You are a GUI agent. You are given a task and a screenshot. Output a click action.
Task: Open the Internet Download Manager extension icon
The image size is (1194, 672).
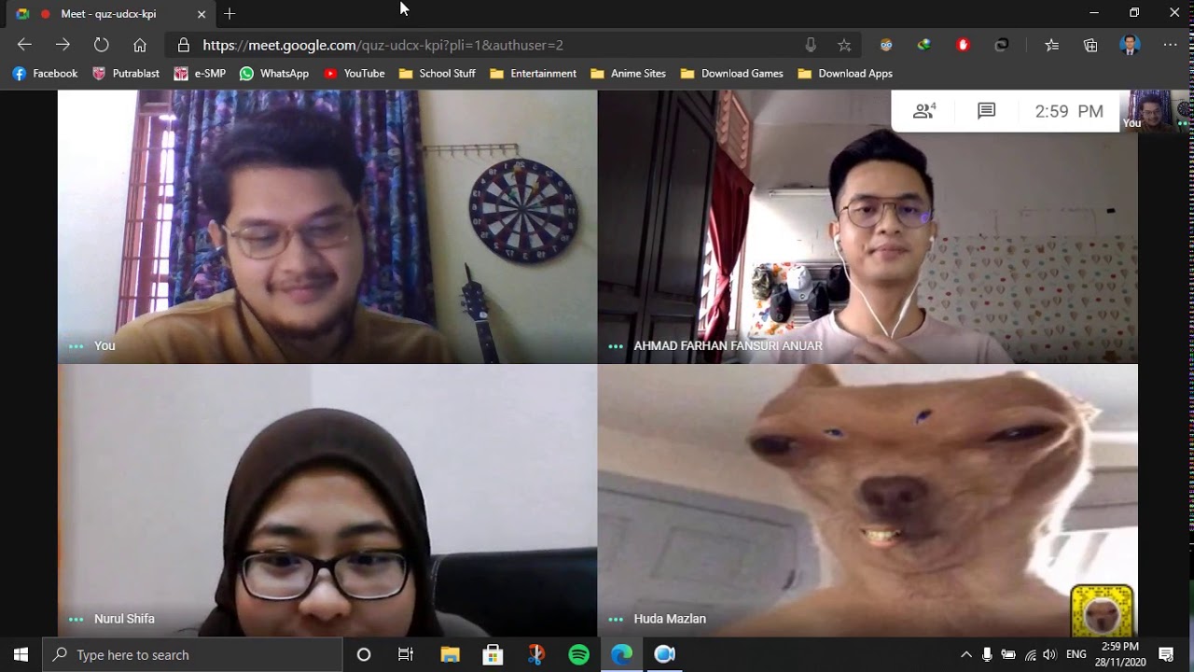coord(923,45)
